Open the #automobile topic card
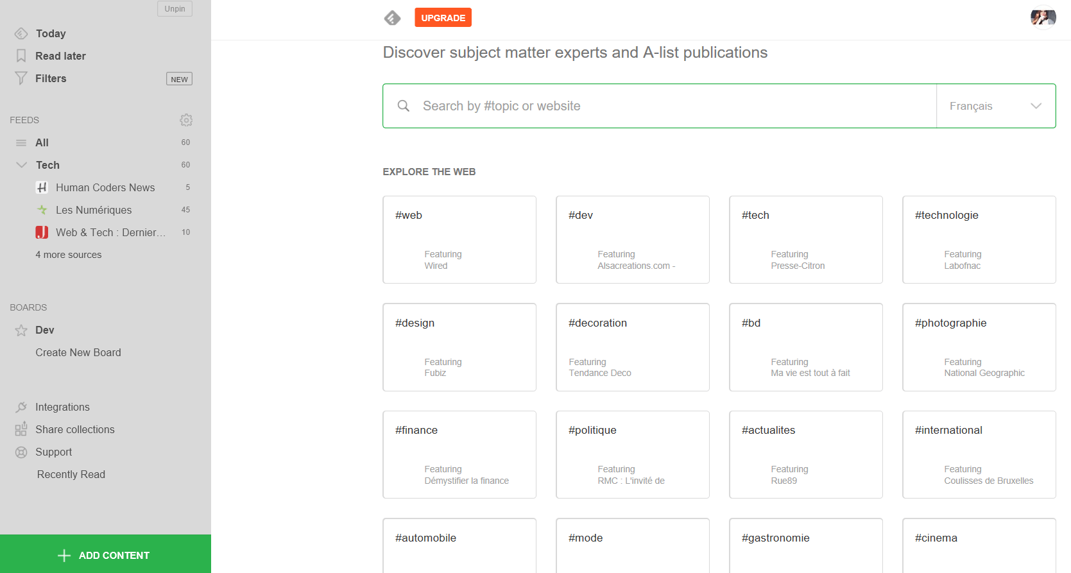 pos(459,545)
